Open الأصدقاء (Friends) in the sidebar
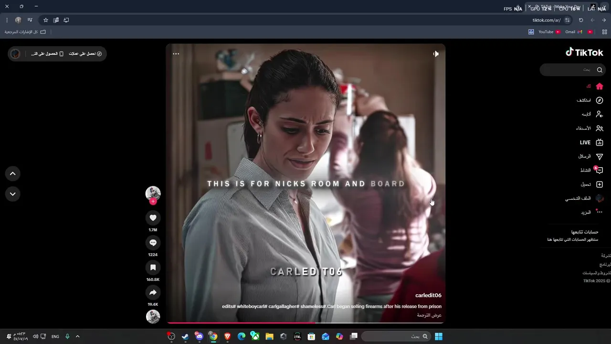This screenshot has width=611, height=344. coord(590,129)
